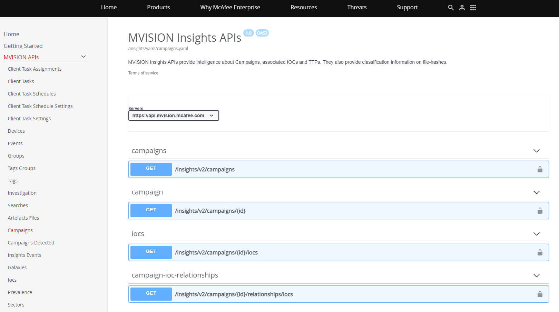The height and width of the screenshot is (312, 559).
Task: Select Tags Groups in sidebar
Action: pos(21,168)
